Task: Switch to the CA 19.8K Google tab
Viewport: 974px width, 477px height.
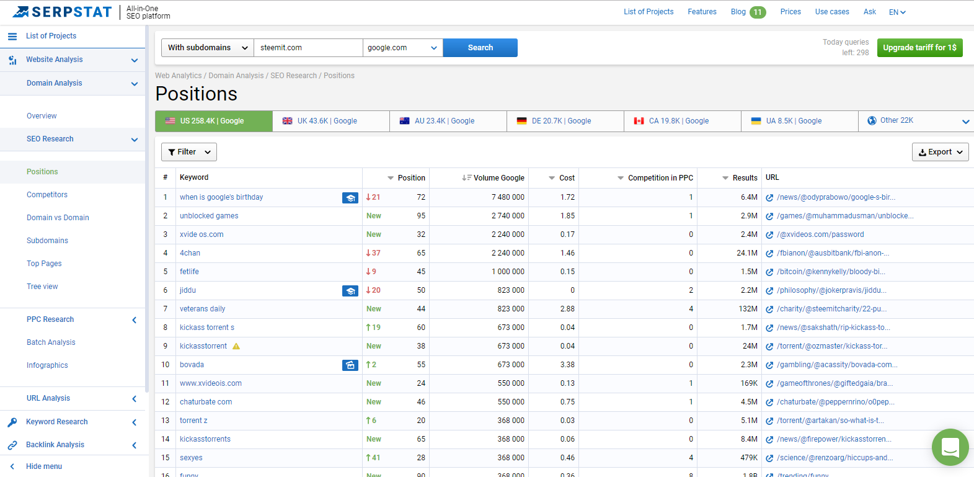Action: [x=683, y=121]
